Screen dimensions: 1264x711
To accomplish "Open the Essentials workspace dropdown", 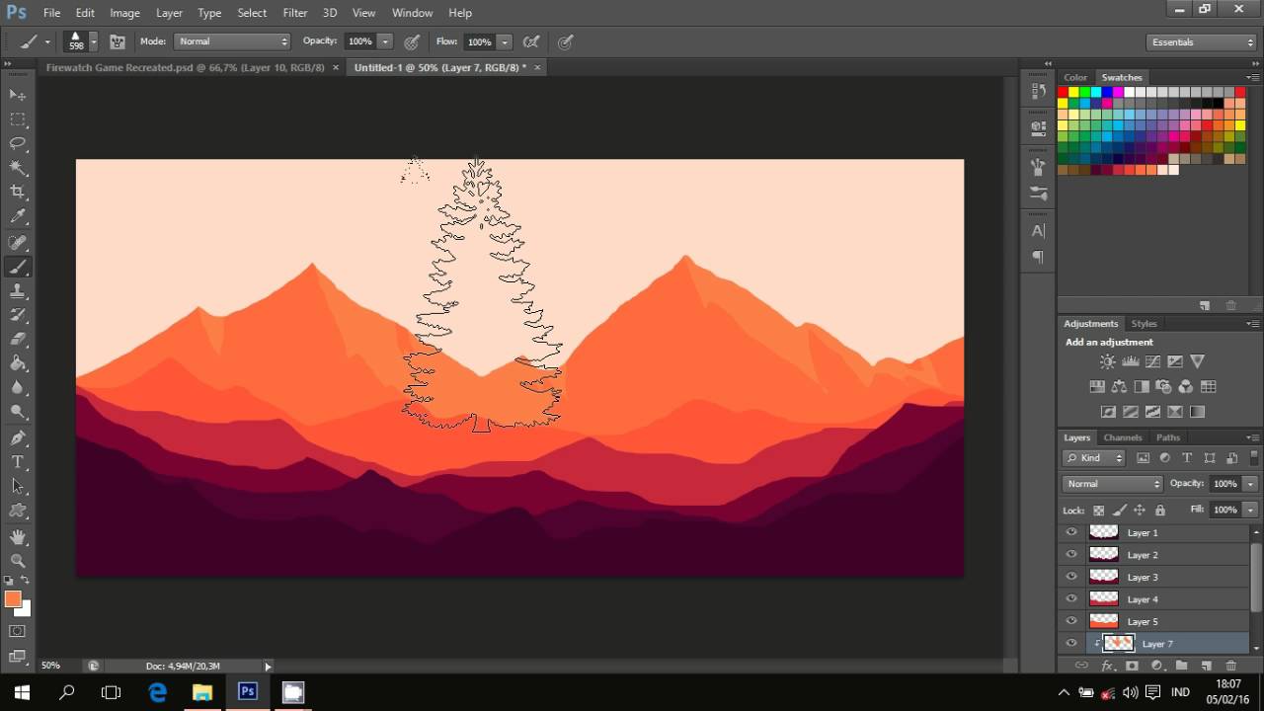I will coord(1202,41).
